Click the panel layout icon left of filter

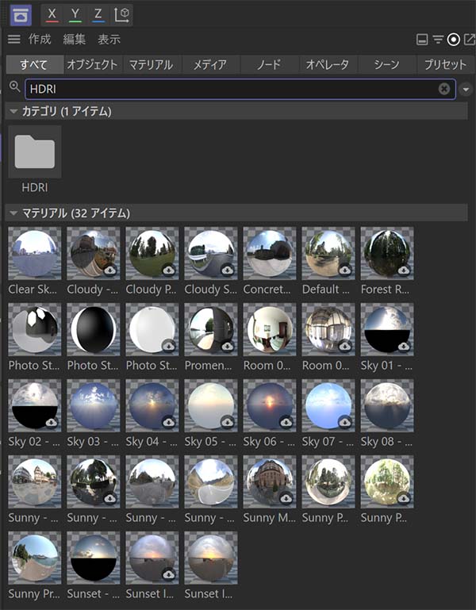(422, 40)
